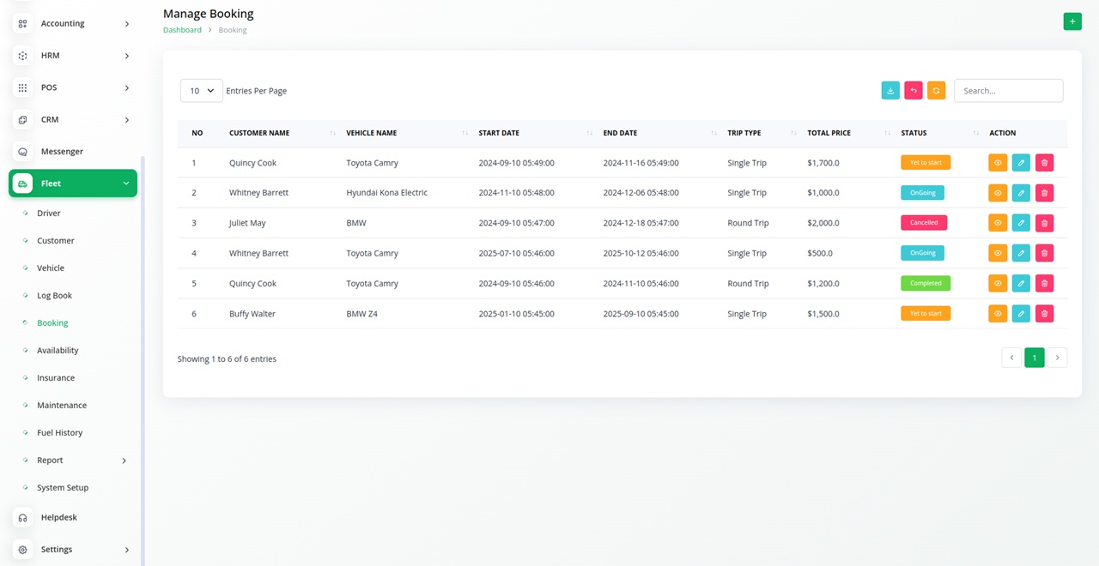Click the sidebar vertical scrollbar
The height and width of the screenshot is (566, 1099).
tap(143, 360)
